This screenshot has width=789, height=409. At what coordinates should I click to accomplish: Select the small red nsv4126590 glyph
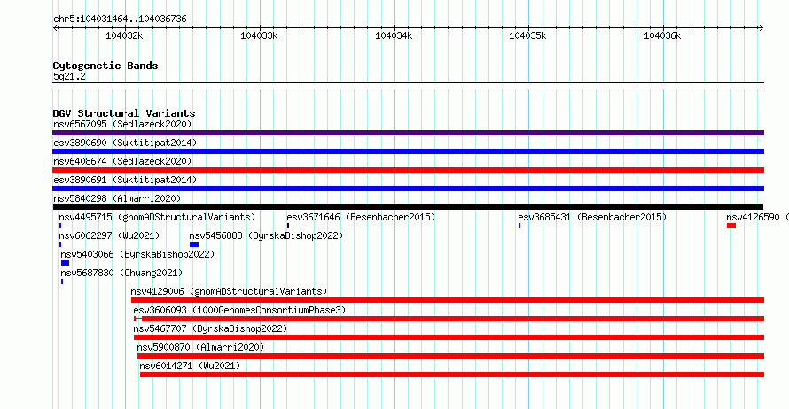coord(731,226)
